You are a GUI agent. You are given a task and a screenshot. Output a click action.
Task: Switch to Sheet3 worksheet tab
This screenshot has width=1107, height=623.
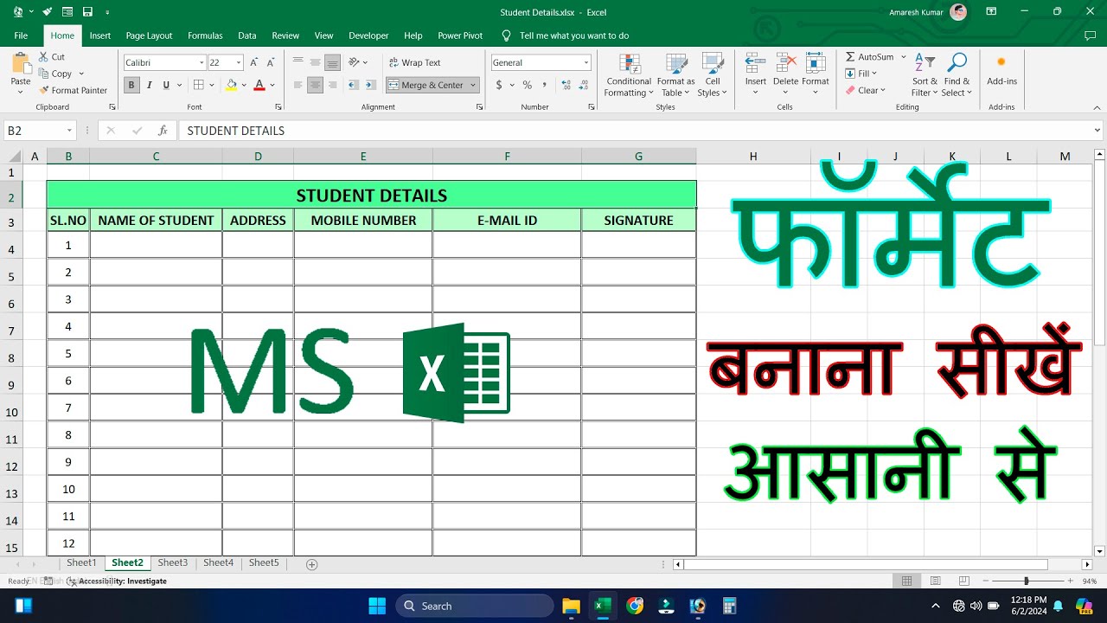(x=173, y=562)
